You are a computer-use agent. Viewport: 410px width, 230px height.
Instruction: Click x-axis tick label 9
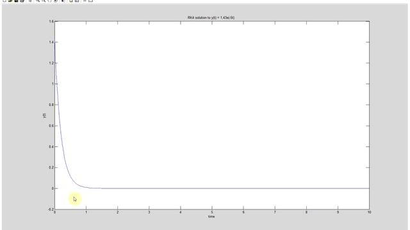[x=338, y=212]
